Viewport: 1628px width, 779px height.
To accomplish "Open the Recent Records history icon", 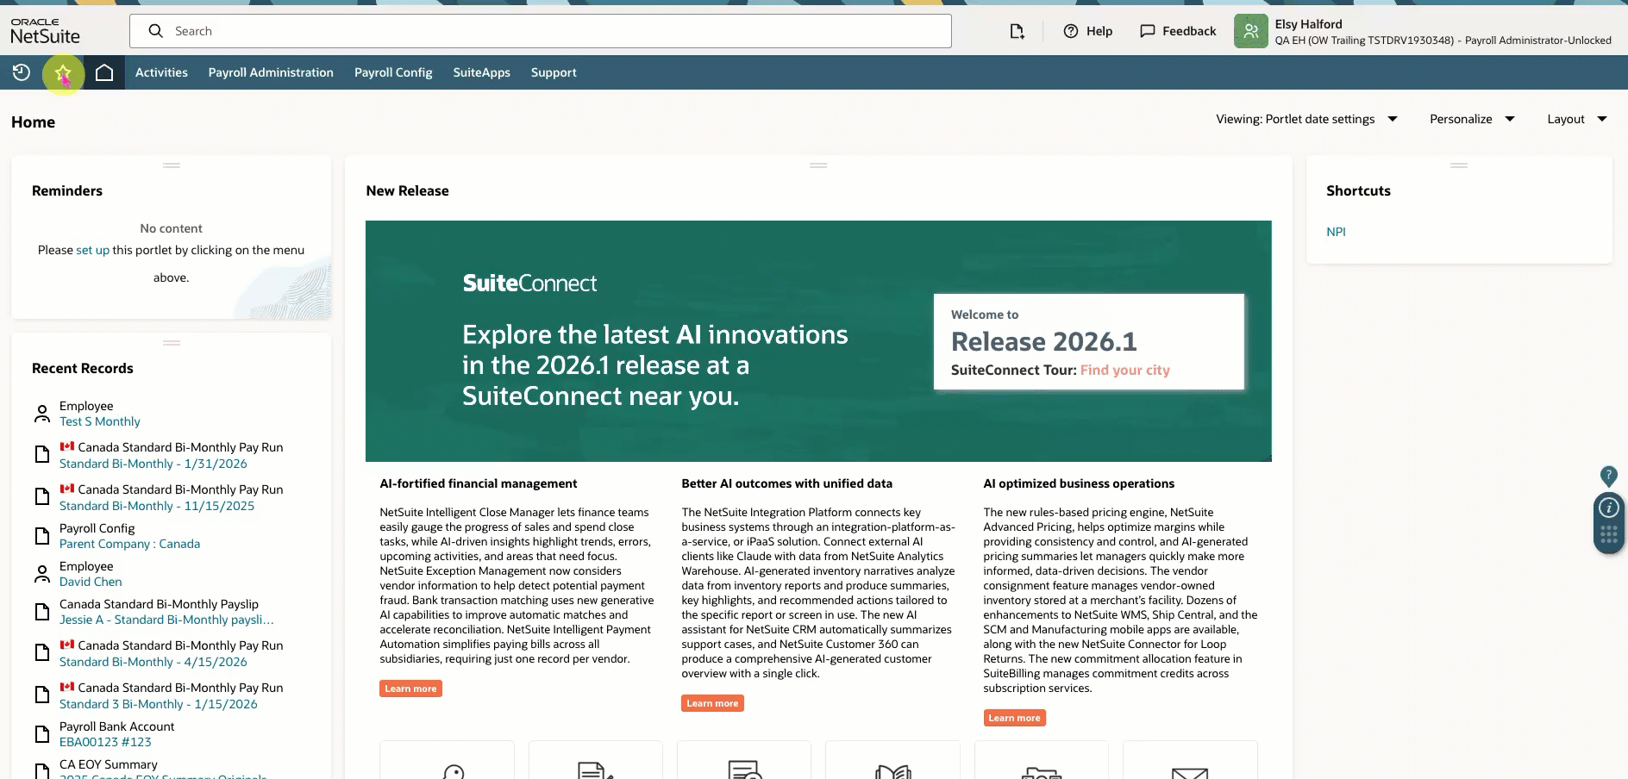I will 22,72.
